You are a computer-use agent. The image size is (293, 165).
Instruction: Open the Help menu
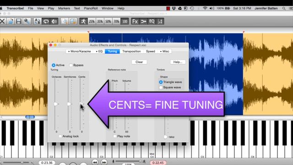(121, 8)
